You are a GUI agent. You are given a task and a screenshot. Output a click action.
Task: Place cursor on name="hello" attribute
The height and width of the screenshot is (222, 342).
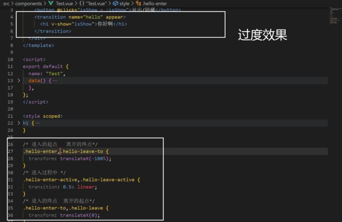85,17
